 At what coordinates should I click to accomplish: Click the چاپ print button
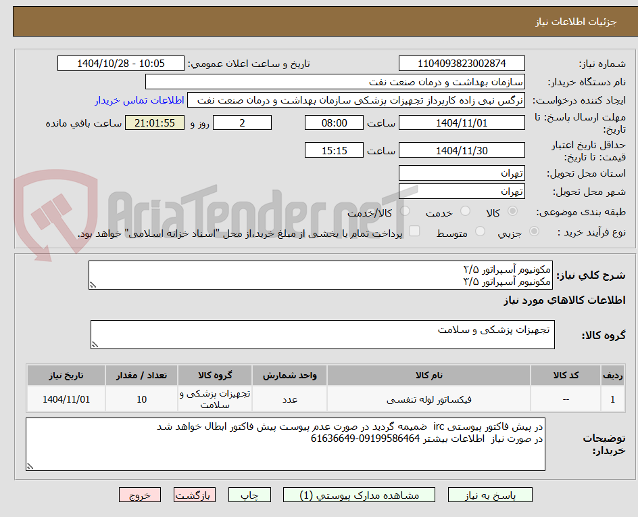(x=249, y=495)
